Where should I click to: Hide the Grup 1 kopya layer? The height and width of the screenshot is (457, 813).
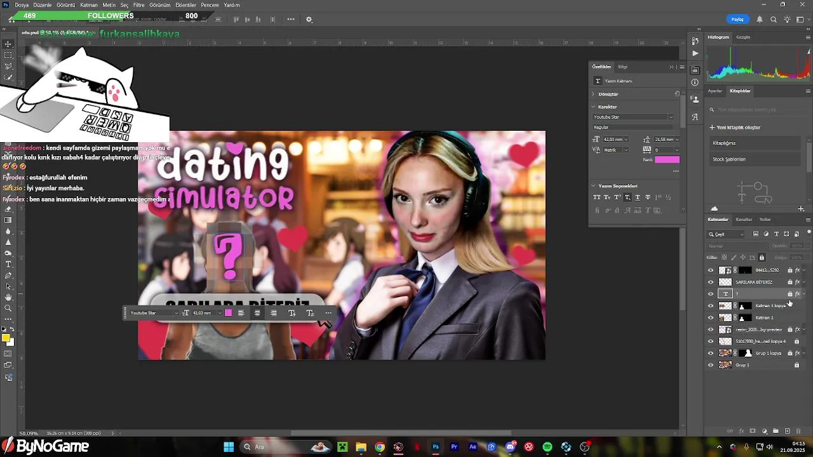tap(711, 353)
